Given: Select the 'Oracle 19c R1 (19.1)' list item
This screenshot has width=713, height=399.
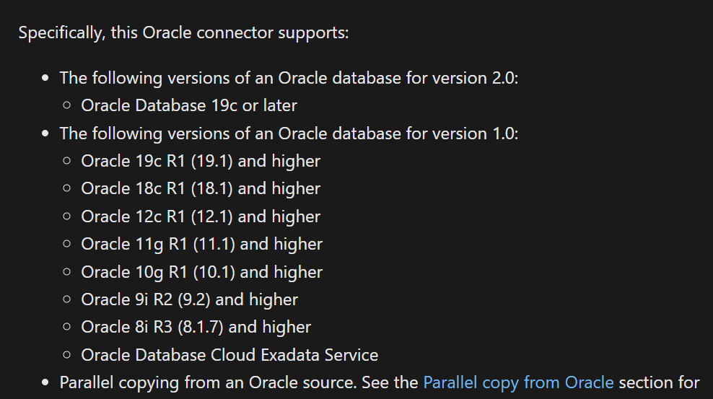Looking at the screenshot, I should (201, 161).
